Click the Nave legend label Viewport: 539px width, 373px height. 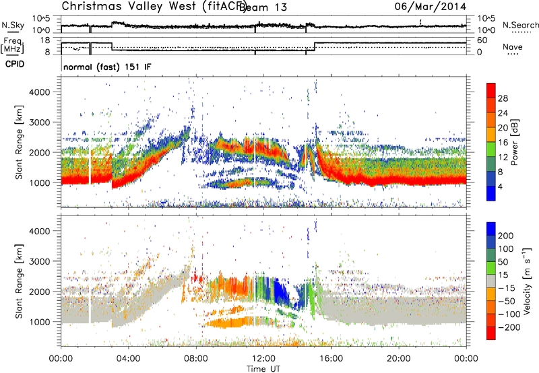512,46
